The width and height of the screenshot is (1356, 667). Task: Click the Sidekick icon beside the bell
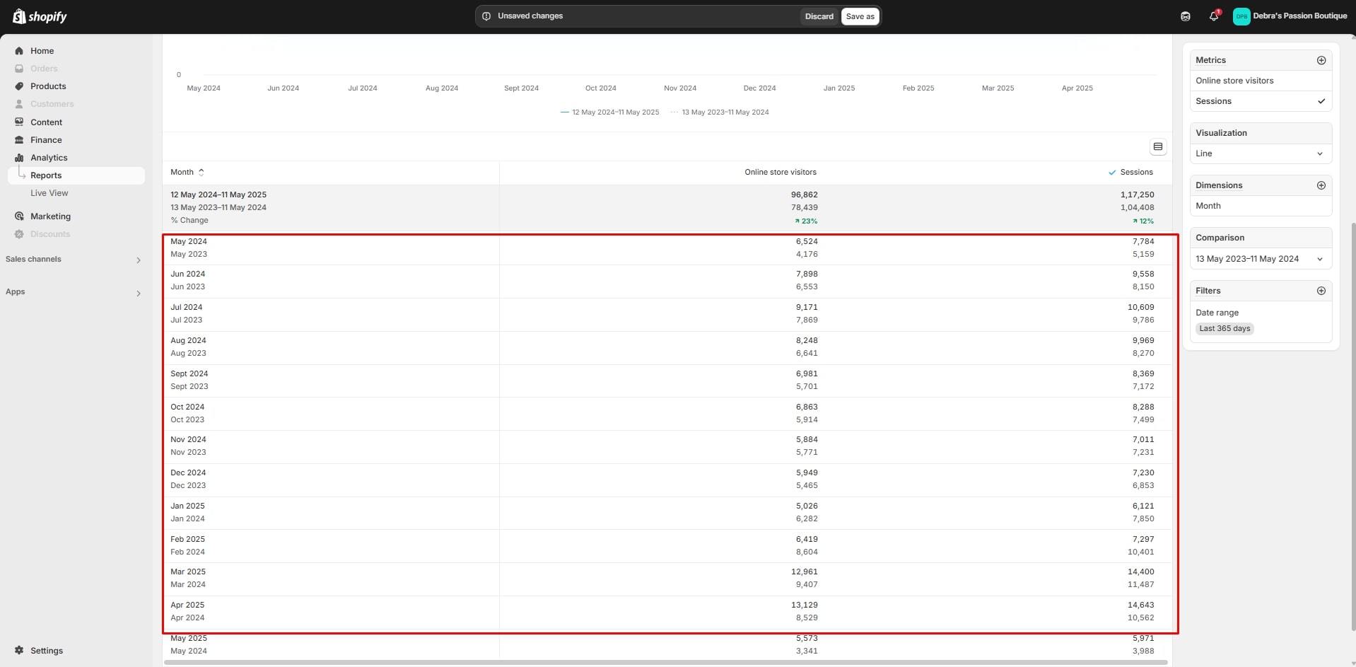point(1186,16)
